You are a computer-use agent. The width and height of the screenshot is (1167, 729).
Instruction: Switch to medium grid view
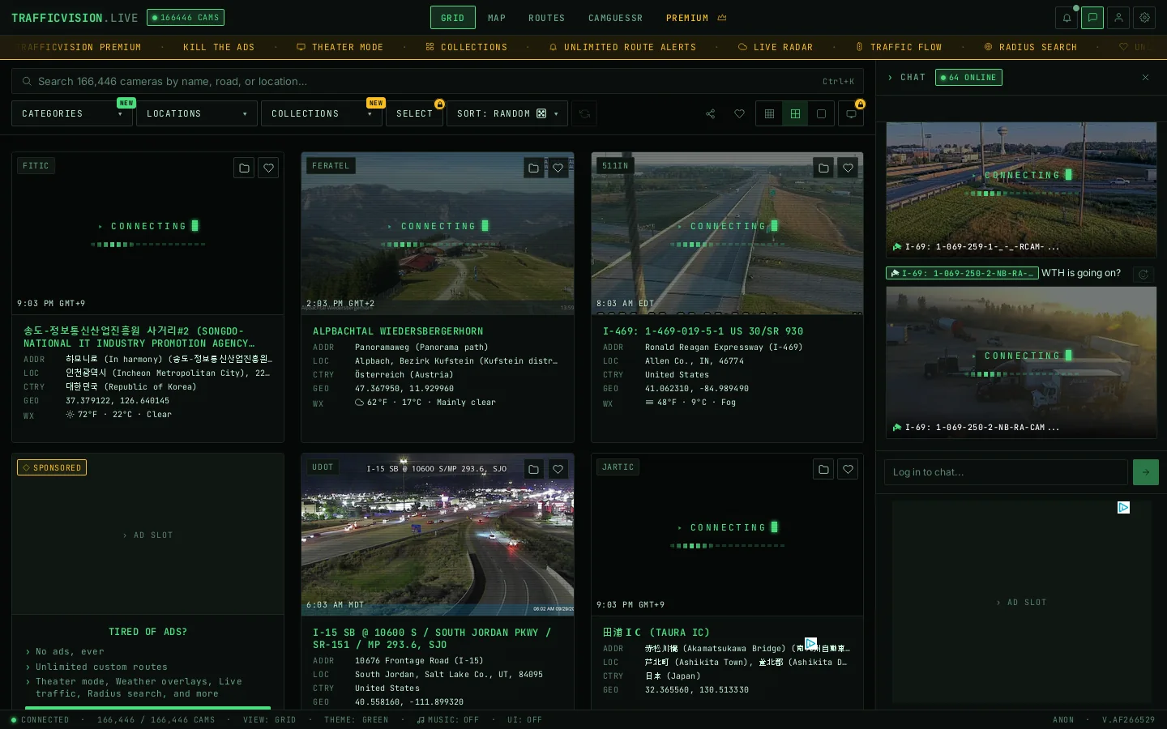[x=795, y=114]
